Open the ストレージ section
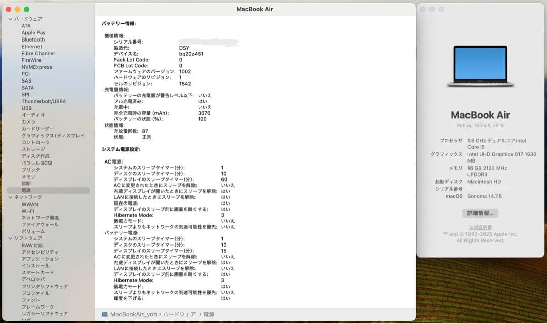This screenshot has width=547, height=324. pos(32,149)
